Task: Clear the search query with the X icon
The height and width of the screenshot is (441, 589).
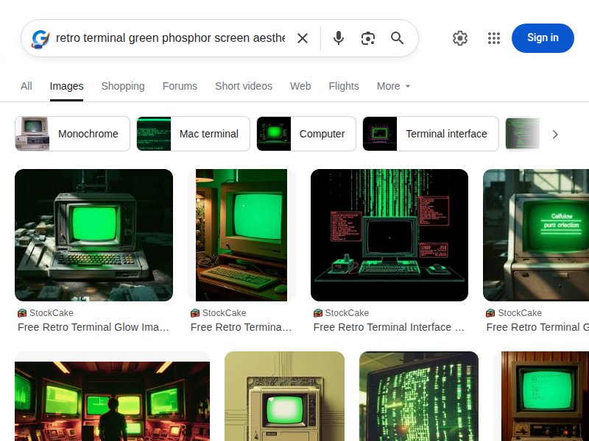Action: click(x=303, y=37)
